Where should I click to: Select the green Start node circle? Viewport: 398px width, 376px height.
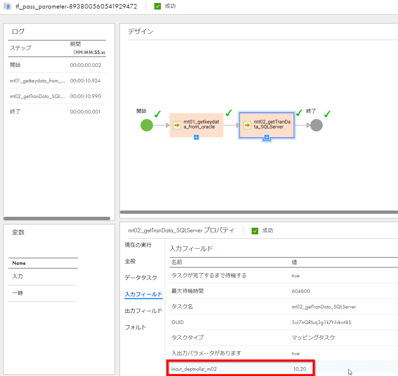click(147, 125)
